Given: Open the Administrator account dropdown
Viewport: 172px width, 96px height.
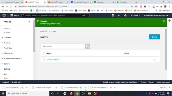Looking at the screenshot, I should click(x=157, y=15).
